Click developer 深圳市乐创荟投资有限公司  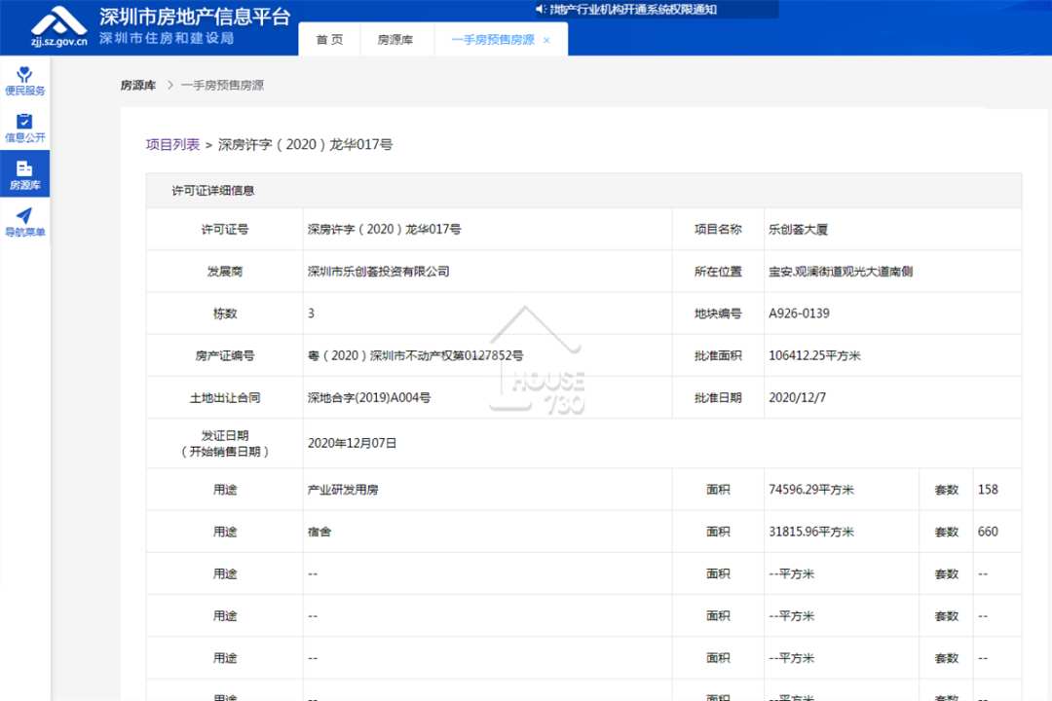[378, 272]
